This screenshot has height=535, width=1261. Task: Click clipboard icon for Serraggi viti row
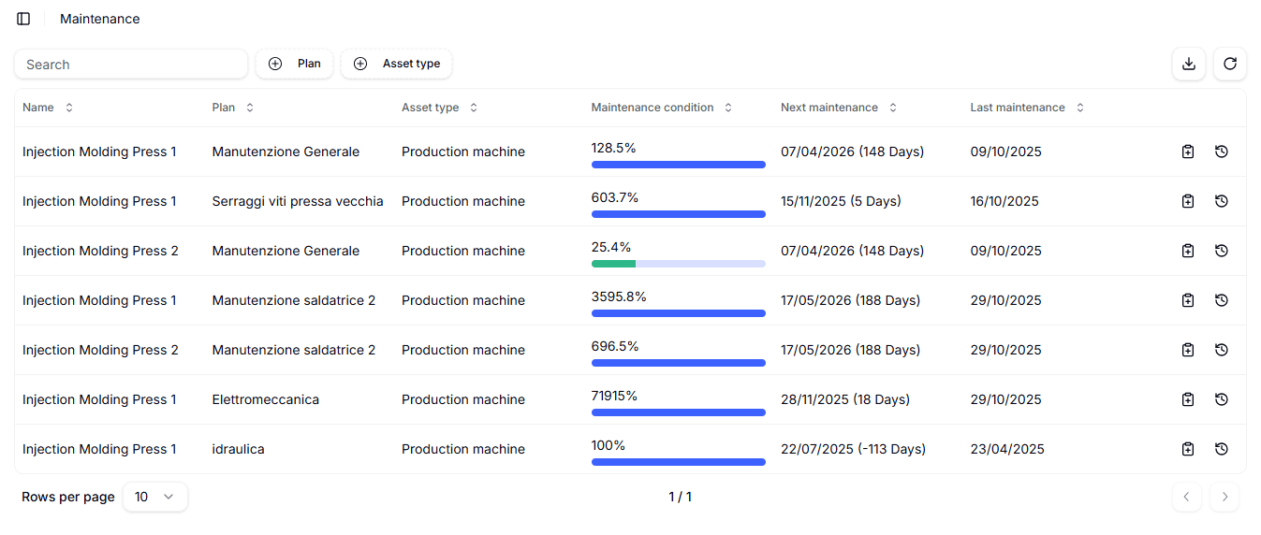pyautogui.click(x=1187, y=201)
